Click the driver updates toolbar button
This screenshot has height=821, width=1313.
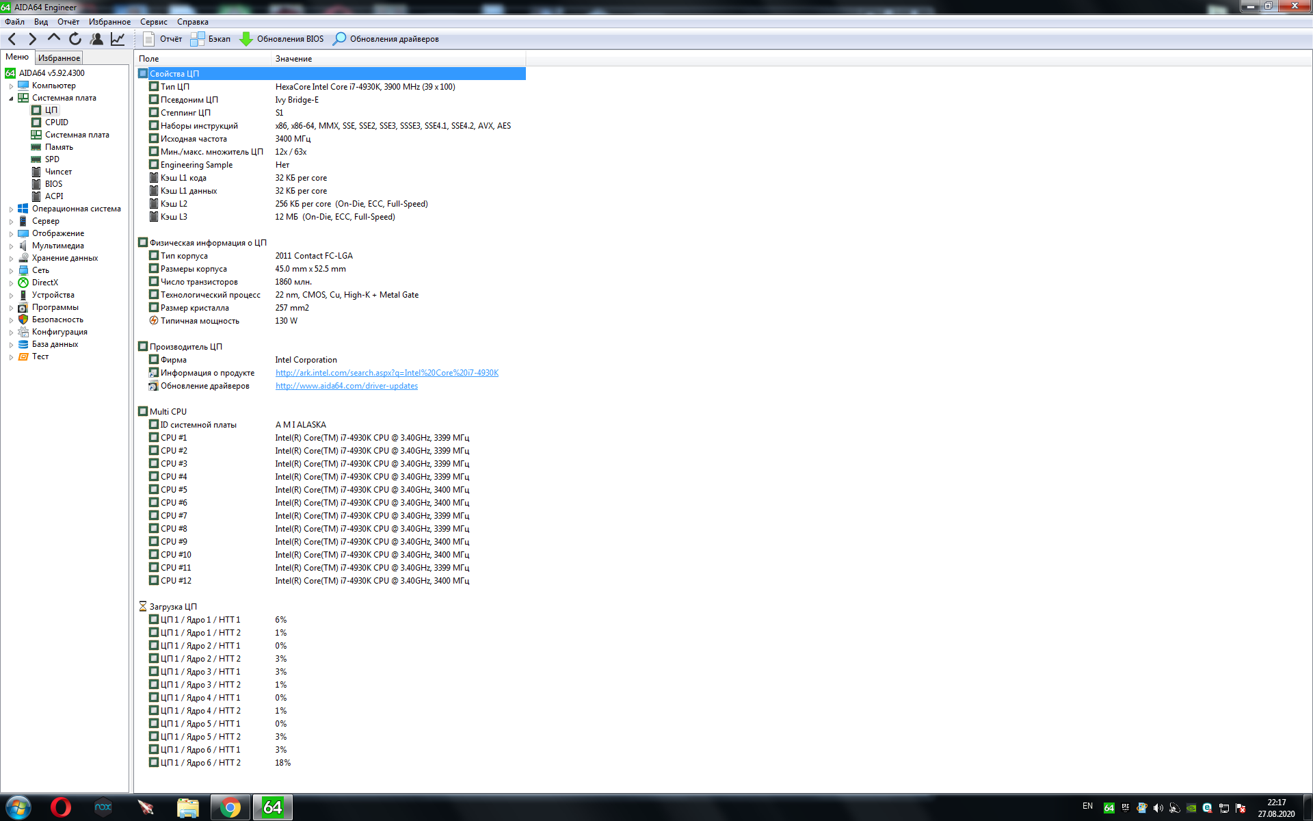pyautogui.click(x=386, y=39)
